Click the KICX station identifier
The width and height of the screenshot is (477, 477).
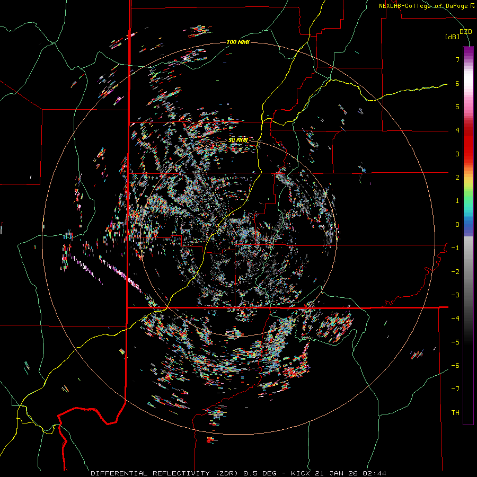[301, 473]
